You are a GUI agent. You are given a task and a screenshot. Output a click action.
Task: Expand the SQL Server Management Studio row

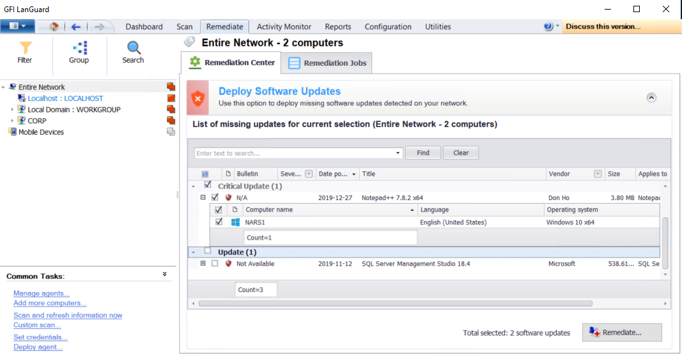pos(203,263)
